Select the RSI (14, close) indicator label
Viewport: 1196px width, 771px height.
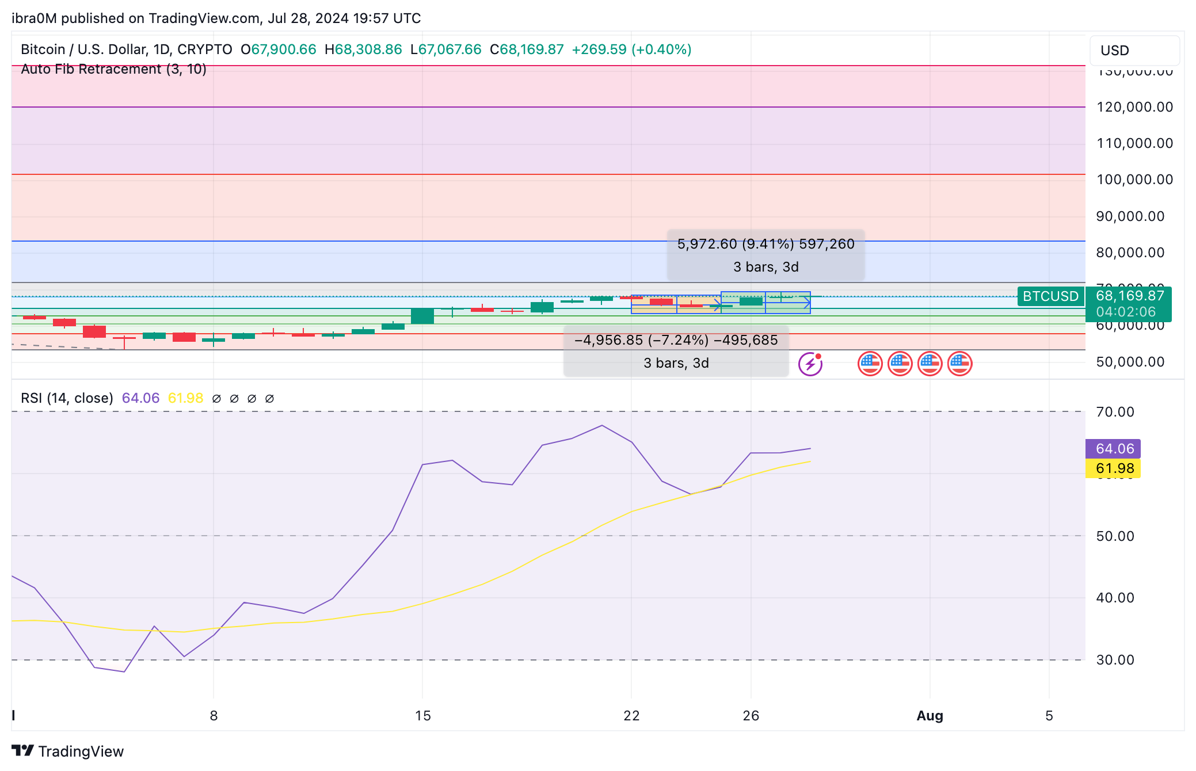67,398
